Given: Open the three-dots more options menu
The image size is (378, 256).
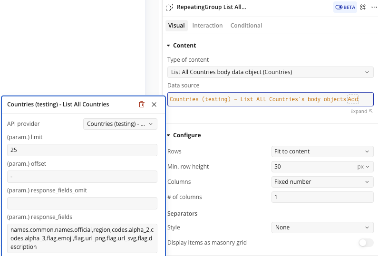Looking at the screenshot, I should 374,7.
